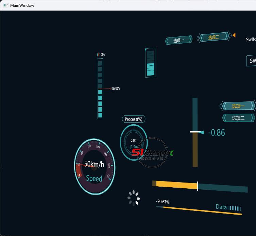The height and width of the screenshot is (236, 256).
Task: Choose the right-side stacked 选项一 option
Action: coord(238,106)
